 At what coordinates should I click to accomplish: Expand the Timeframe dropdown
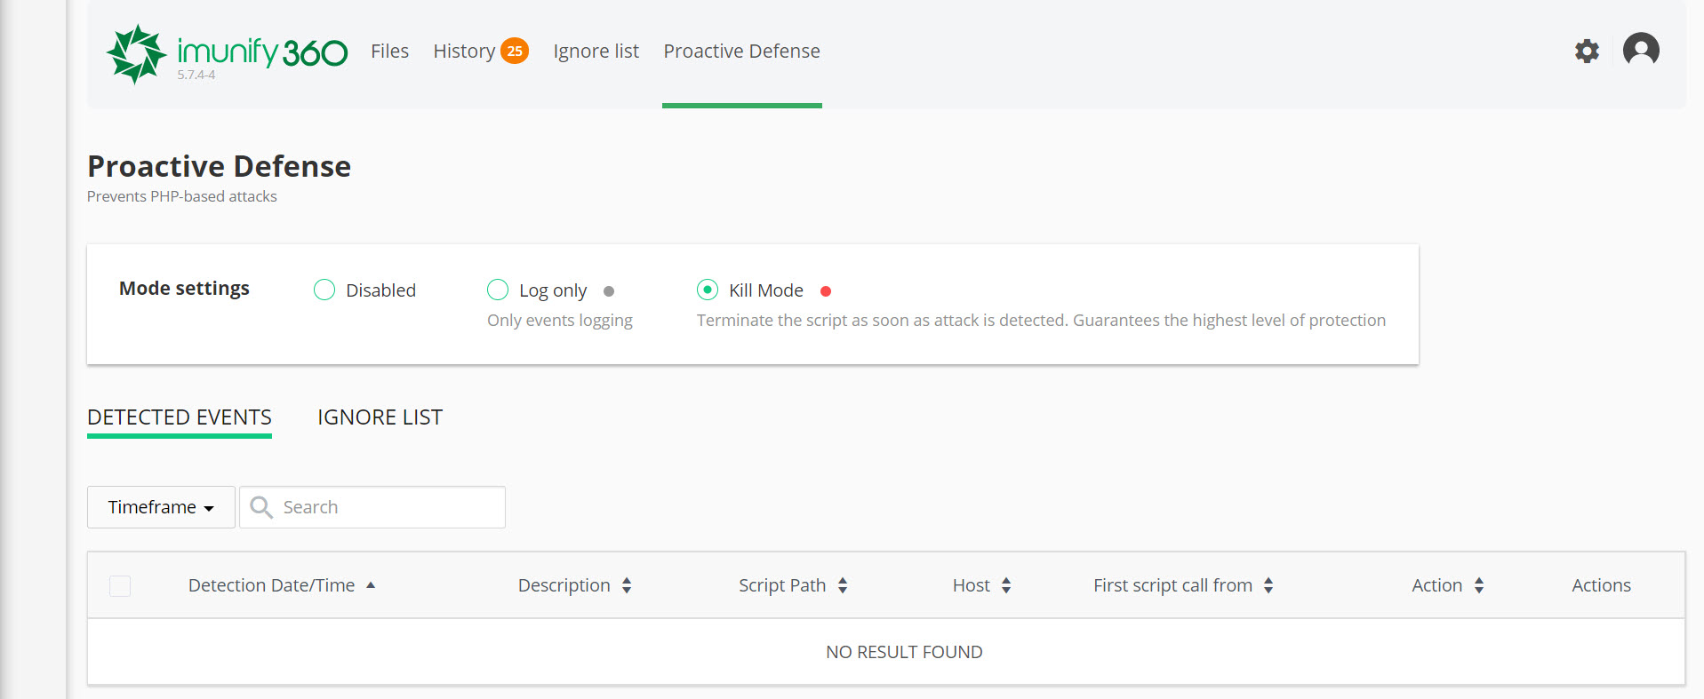161,507
